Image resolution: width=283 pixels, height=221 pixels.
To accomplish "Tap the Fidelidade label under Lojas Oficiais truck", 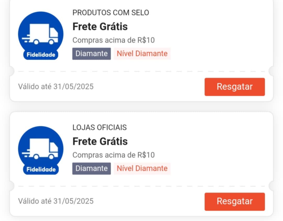I will pos(41,169).
